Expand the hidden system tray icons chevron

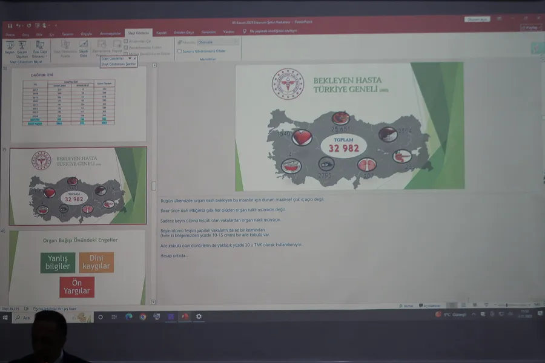(x=474, y=315)
